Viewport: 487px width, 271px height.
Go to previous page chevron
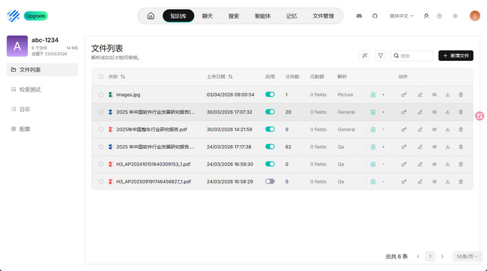(x=418, y=256)
